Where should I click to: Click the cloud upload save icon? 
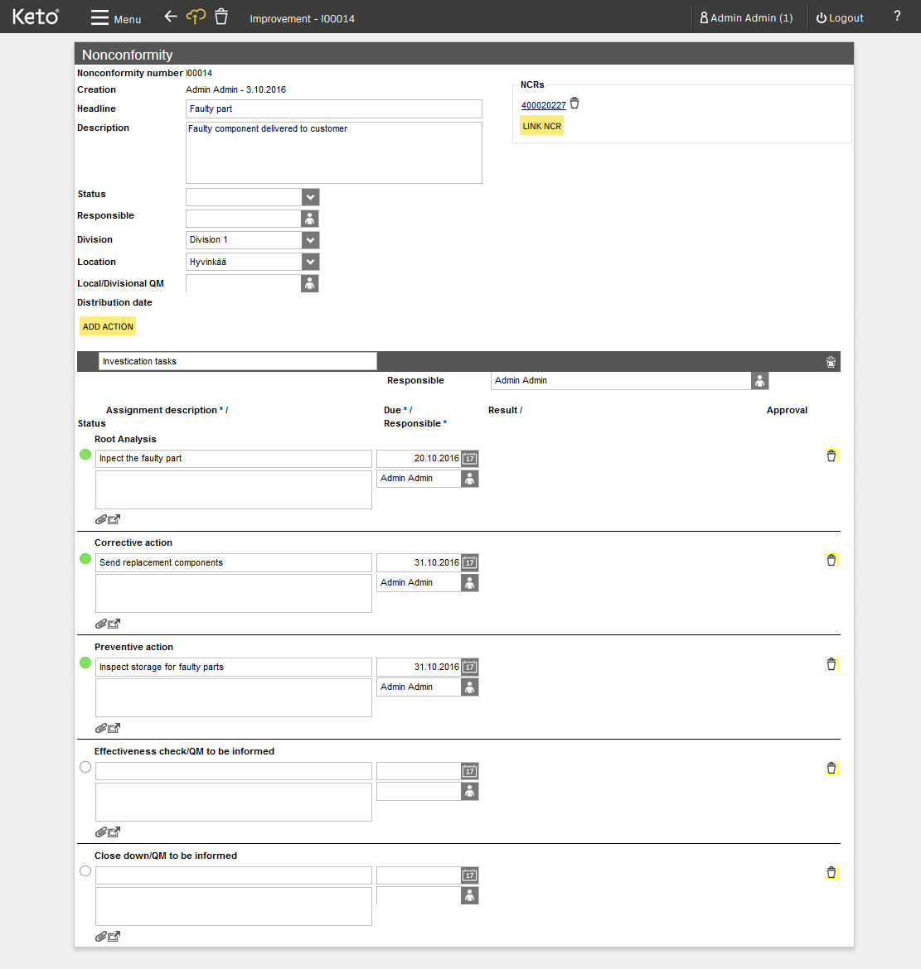click(196, 17)
